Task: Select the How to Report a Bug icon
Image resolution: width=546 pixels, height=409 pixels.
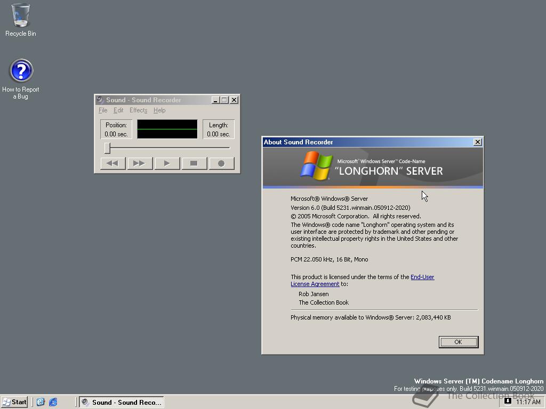Action: [x=21, y=79]
